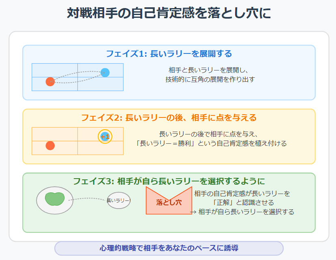Click the フェイズ3 heading text
Screen dimensions: 336x260
click(x=169, y=181)
